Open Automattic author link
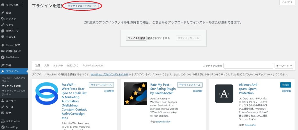Image resolution: width=298 pixels, height=130 pixels. [x=250, y=125]
